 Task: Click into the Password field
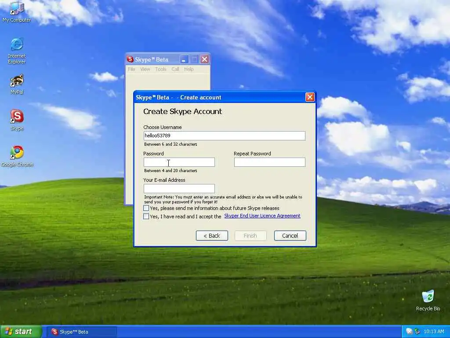point(179,162)
